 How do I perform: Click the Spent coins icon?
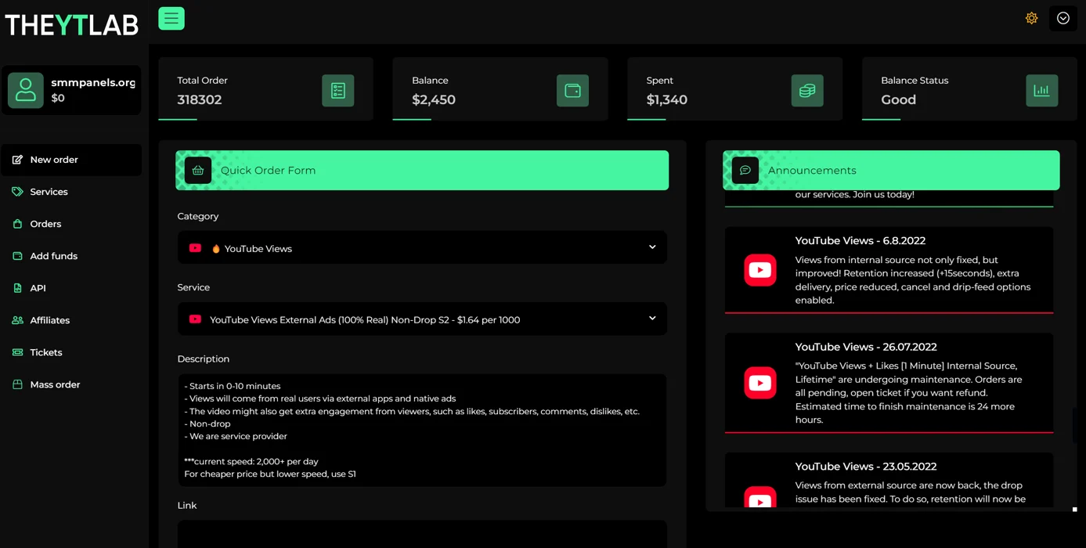pyautogui.click(x=807, y=91)
